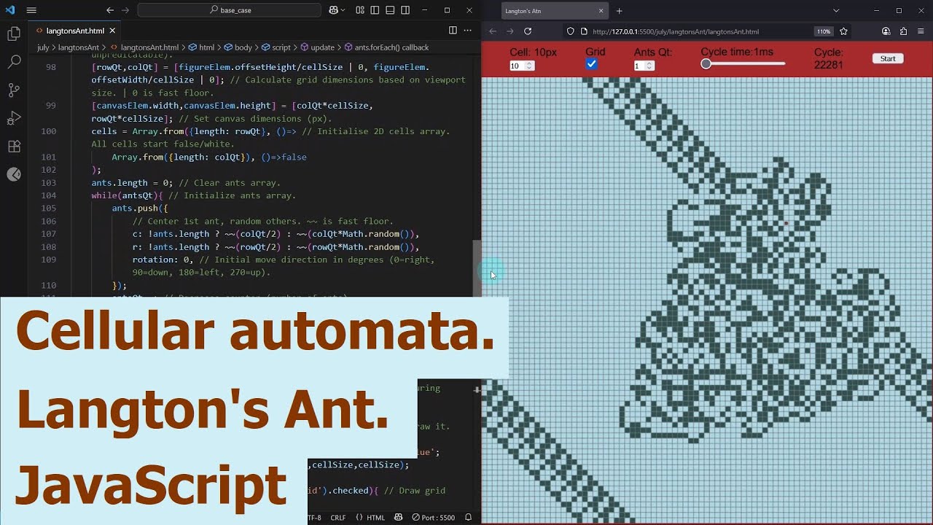
Task: Click the base_case command center search box
Action: coord(229,10)
